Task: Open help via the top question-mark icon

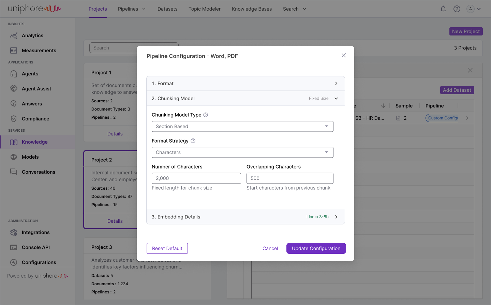Action: point(457,9)
